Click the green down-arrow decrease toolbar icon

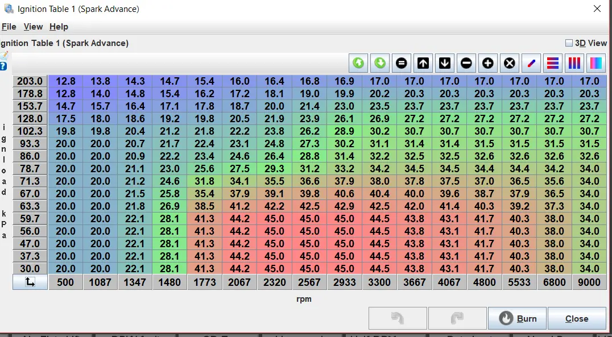pyautogui.click(x=380, y=63)
